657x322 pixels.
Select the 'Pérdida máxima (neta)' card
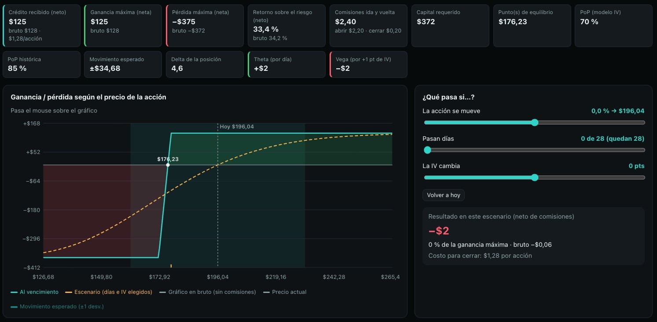pos(206,26)
